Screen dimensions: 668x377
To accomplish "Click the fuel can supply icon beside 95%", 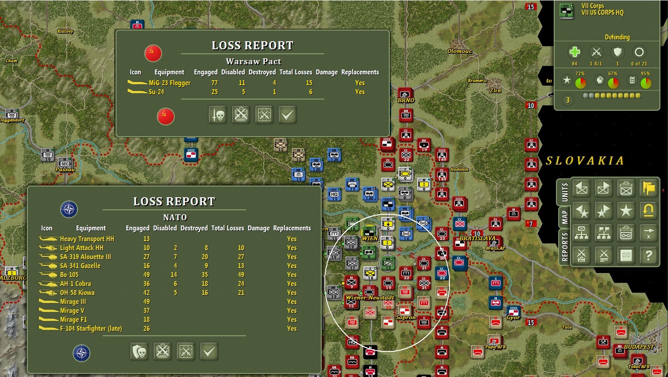I will (632, 80).
